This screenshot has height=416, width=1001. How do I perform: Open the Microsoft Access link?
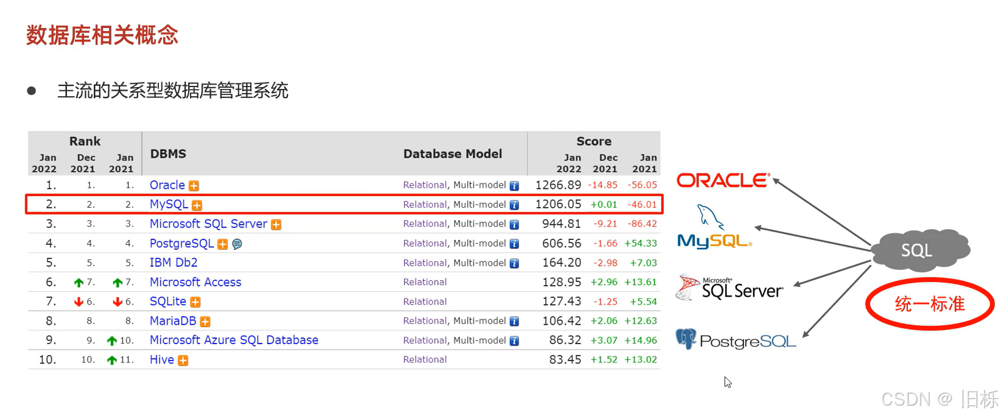[195, 282]
